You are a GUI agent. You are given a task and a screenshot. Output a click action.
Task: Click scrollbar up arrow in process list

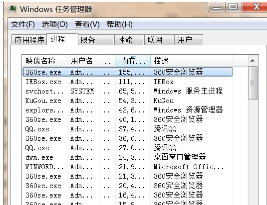pyautogui.click(x=253, y=61)
